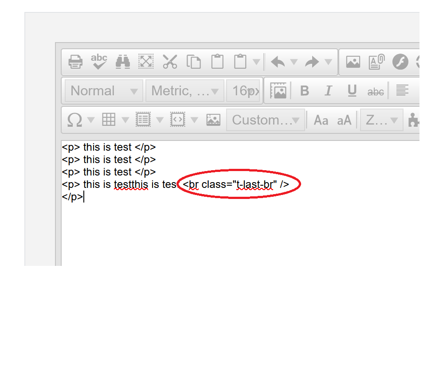The image size is (435, 382).
Task: Expand the Metric font name dropdown
Action: 185,91
